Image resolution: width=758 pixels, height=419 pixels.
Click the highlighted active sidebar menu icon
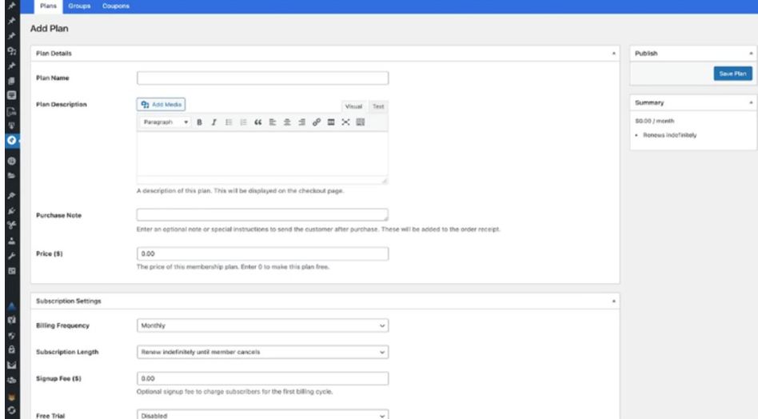click(12, 140)
